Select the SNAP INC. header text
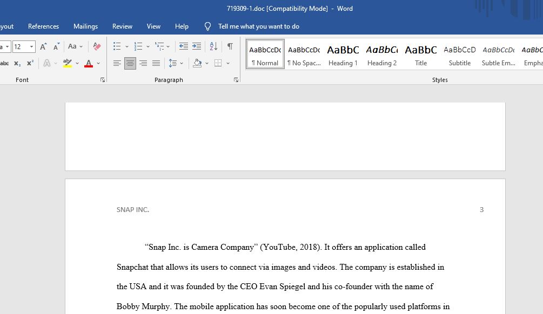 point(132,209)
